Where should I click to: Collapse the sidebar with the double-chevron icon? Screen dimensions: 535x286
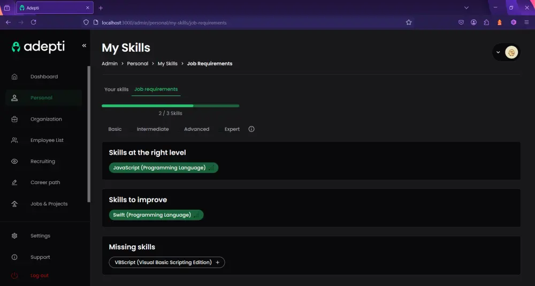click(x=84, y=46)
